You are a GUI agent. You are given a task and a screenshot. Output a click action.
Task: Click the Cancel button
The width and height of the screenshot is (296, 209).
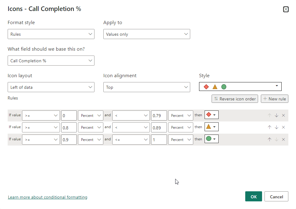(276, 196)
